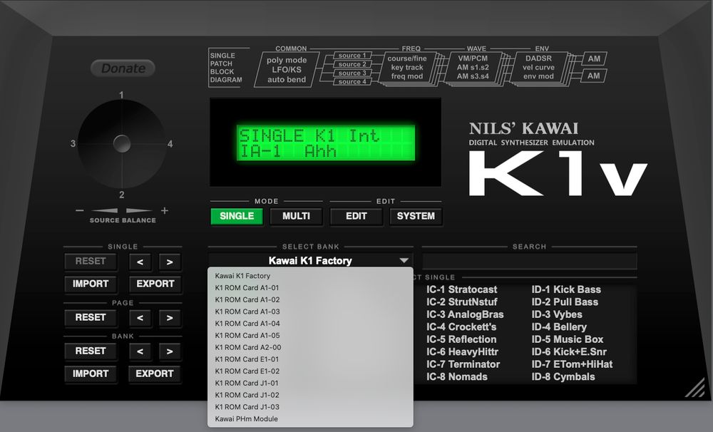Screen dimensions: 713x432
Task: Go to previous bank arrow
Action: [140, 351]
